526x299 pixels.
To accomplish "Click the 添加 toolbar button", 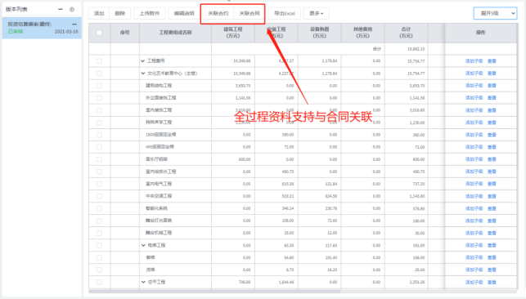I will click(99, 13).
